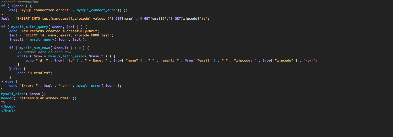393x137 pixels.
Task: Click 'if ( !$conn ) {' line
Action: 17,6
